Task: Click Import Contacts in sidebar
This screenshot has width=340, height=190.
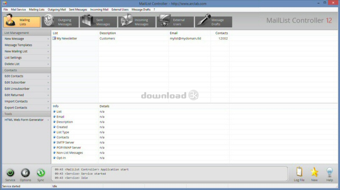Action: tap(26, 101)
